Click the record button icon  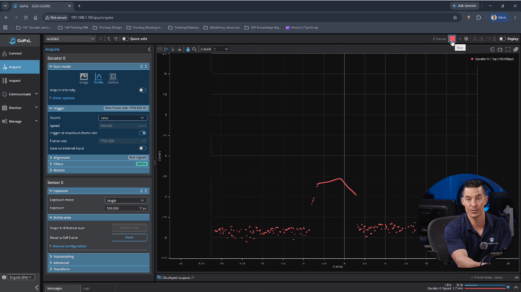[x=466, y=39]
